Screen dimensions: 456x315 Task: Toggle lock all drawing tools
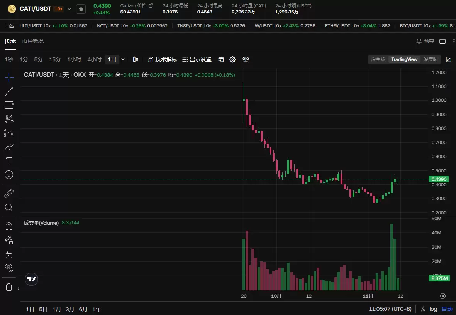point(9,254)
